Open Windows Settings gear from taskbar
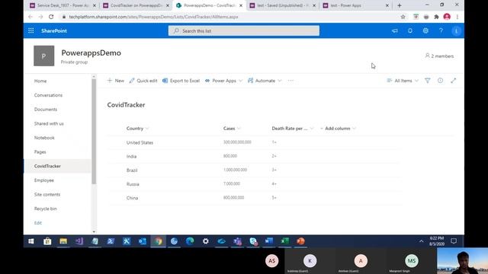This screenshot has width=488, height=274. (x=206, y=241)
